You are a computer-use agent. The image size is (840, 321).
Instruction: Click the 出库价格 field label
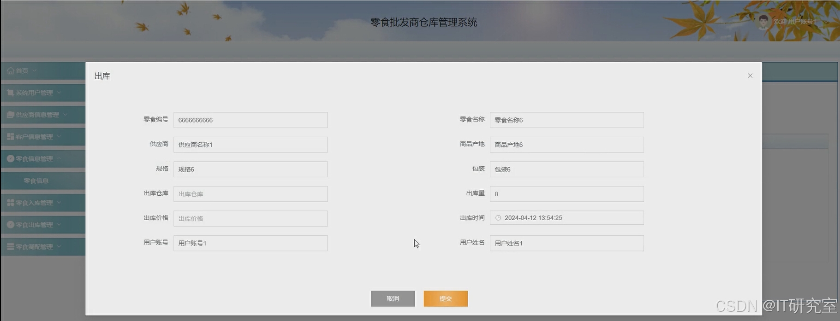click(156, 218)
